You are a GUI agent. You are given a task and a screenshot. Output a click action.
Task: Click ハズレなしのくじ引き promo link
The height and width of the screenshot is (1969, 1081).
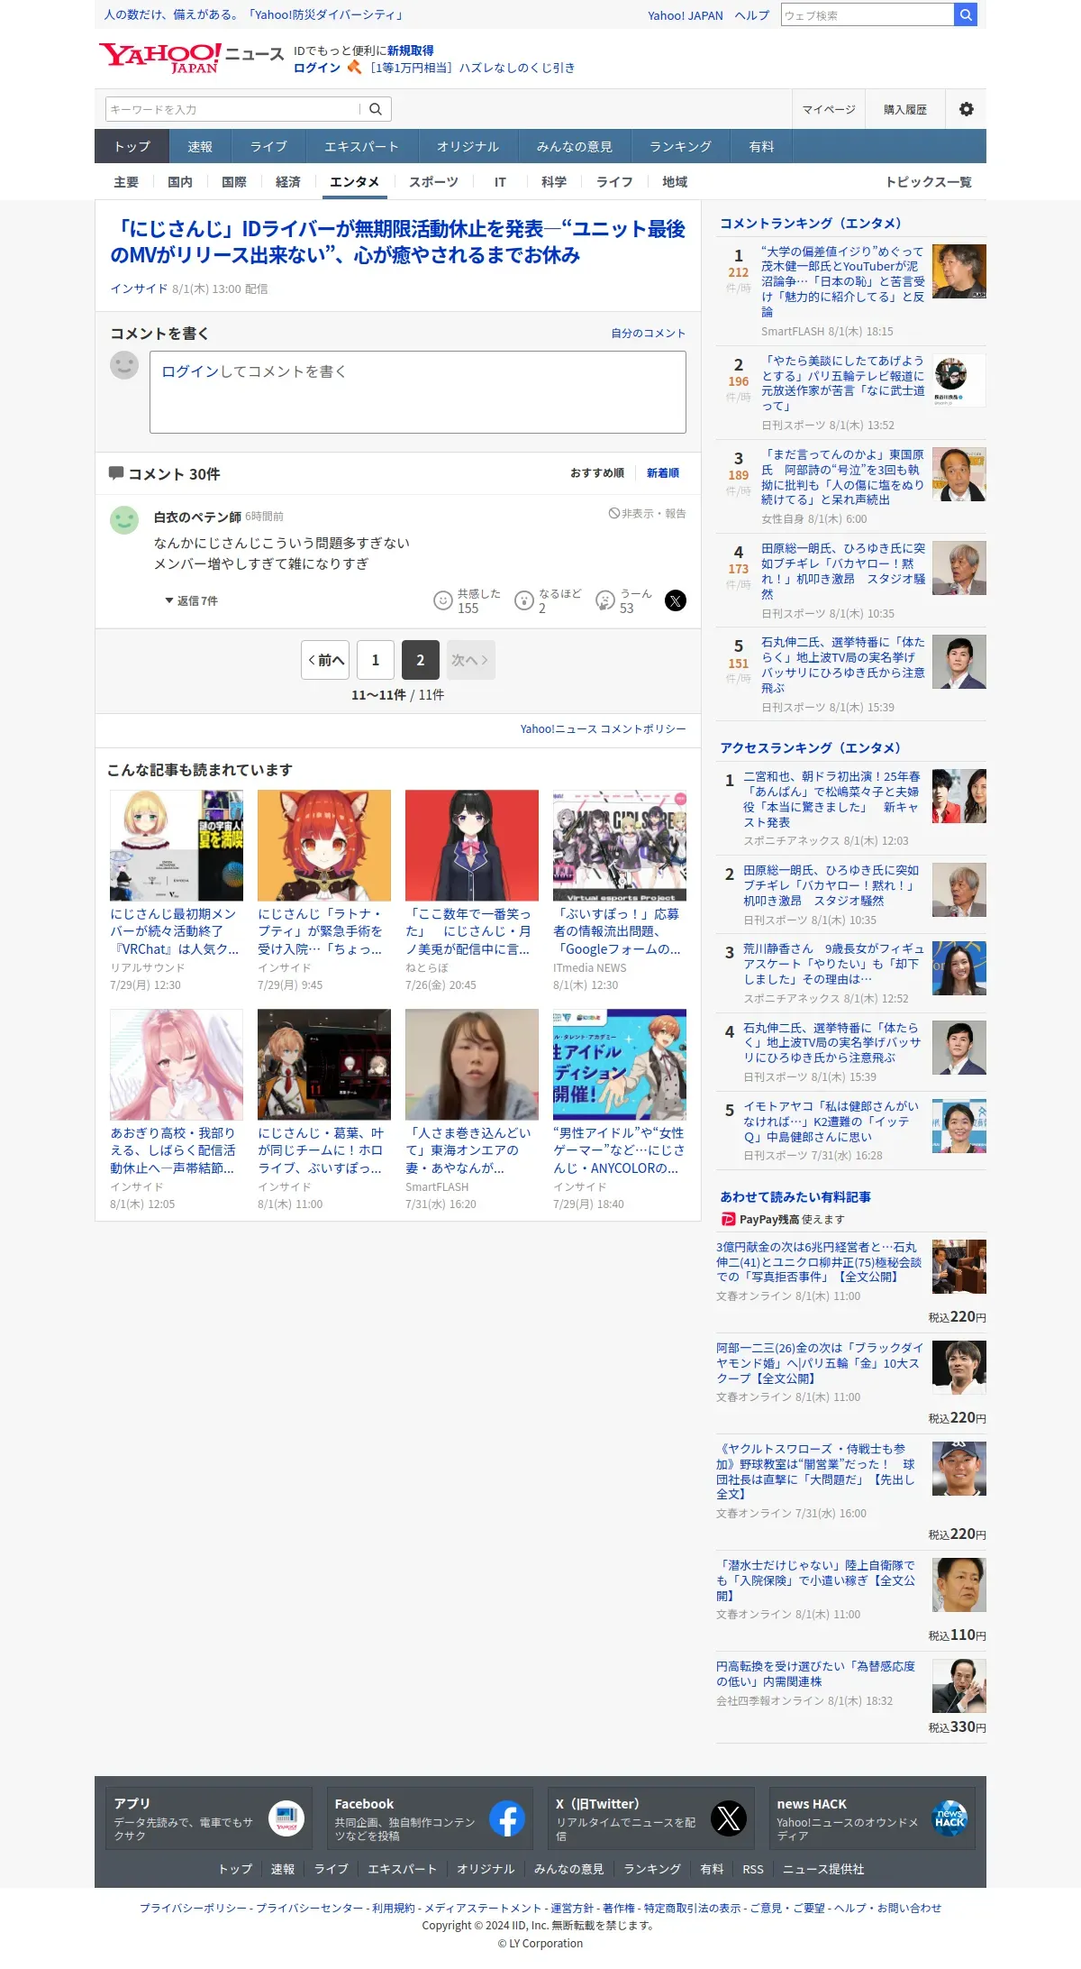tap(472, 68)
